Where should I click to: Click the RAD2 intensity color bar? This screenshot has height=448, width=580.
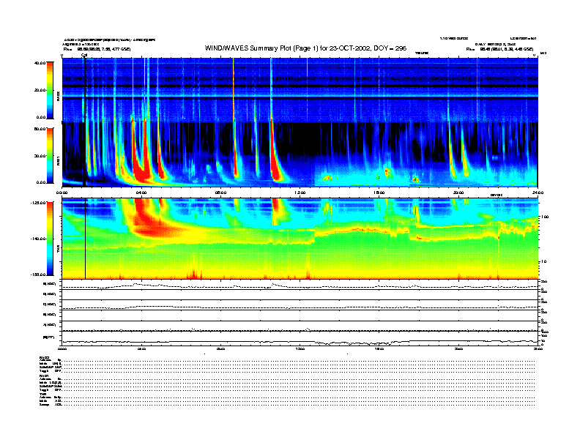point(50,90)
